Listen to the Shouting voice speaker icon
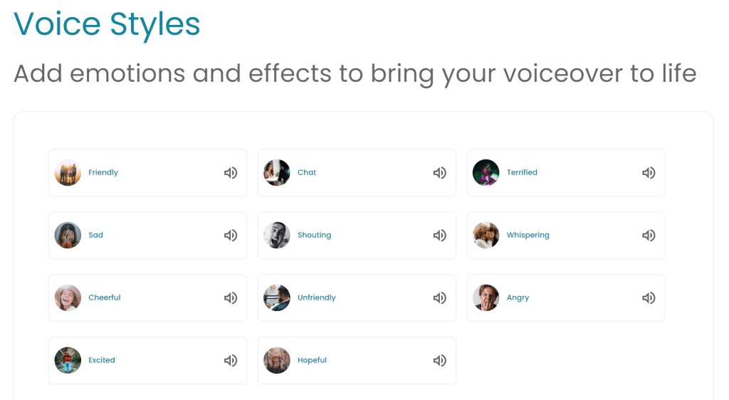Image resolution: width=729 pixels, height=400 pixels. pos(440,236)
